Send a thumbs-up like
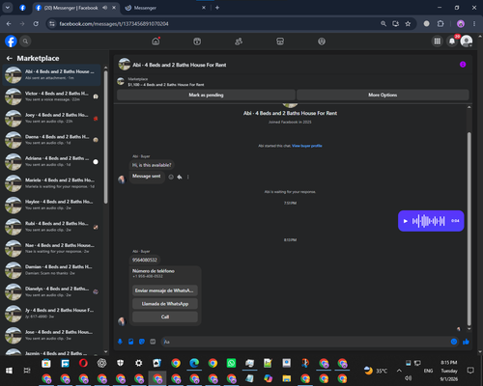Viewport: 483px width, 386px height. 466,342
